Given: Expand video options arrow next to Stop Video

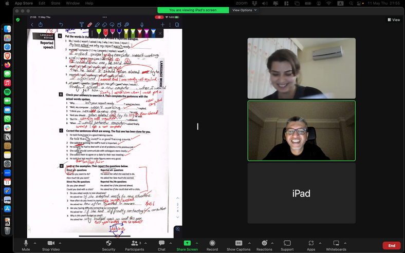Looking at the screenshot, I should point(60,243).
